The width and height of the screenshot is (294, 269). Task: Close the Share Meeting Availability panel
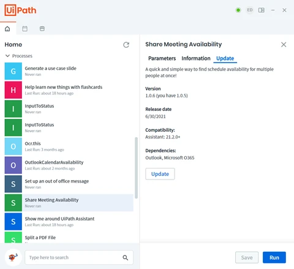(284, 45)
